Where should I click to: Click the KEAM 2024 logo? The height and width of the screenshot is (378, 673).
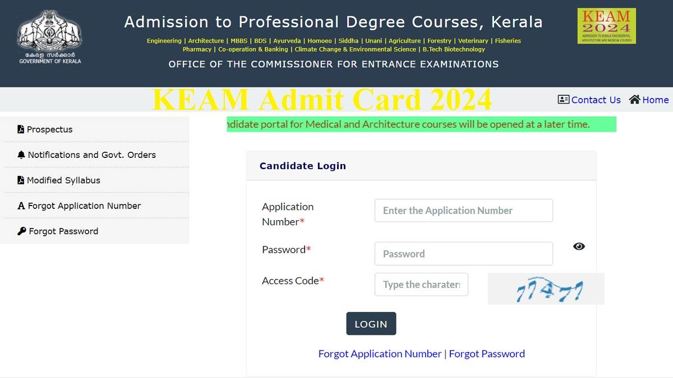[x=606, y=26]
